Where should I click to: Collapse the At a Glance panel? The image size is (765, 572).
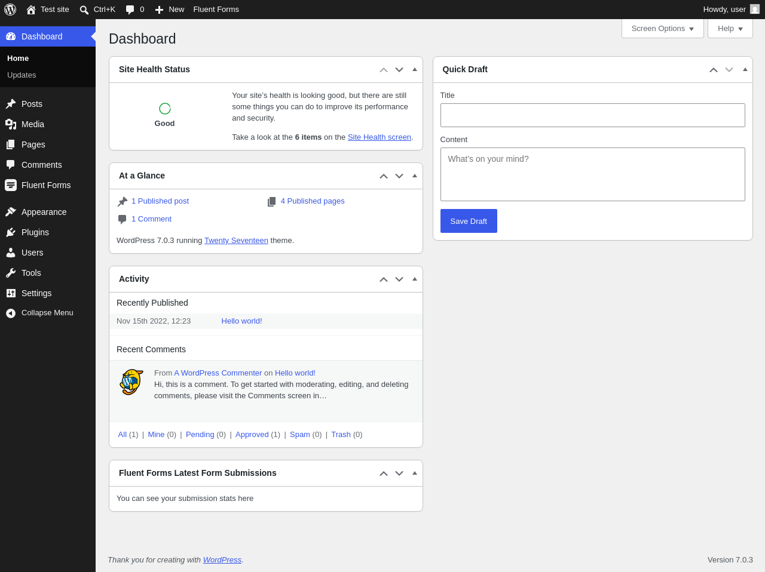[x=415, y=176]
